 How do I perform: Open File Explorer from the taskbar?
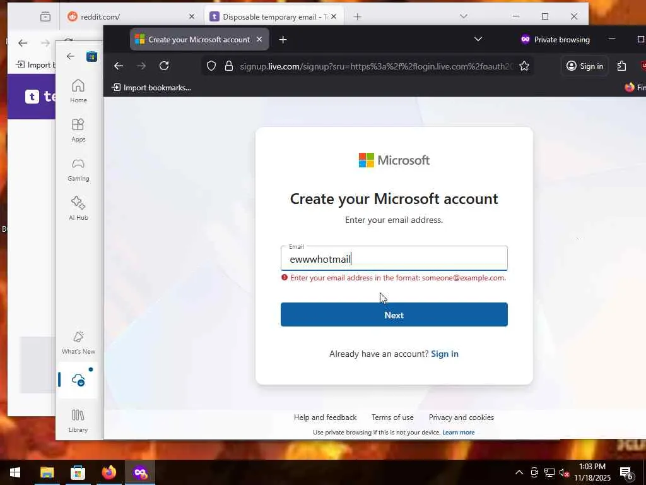pos(47,472)
